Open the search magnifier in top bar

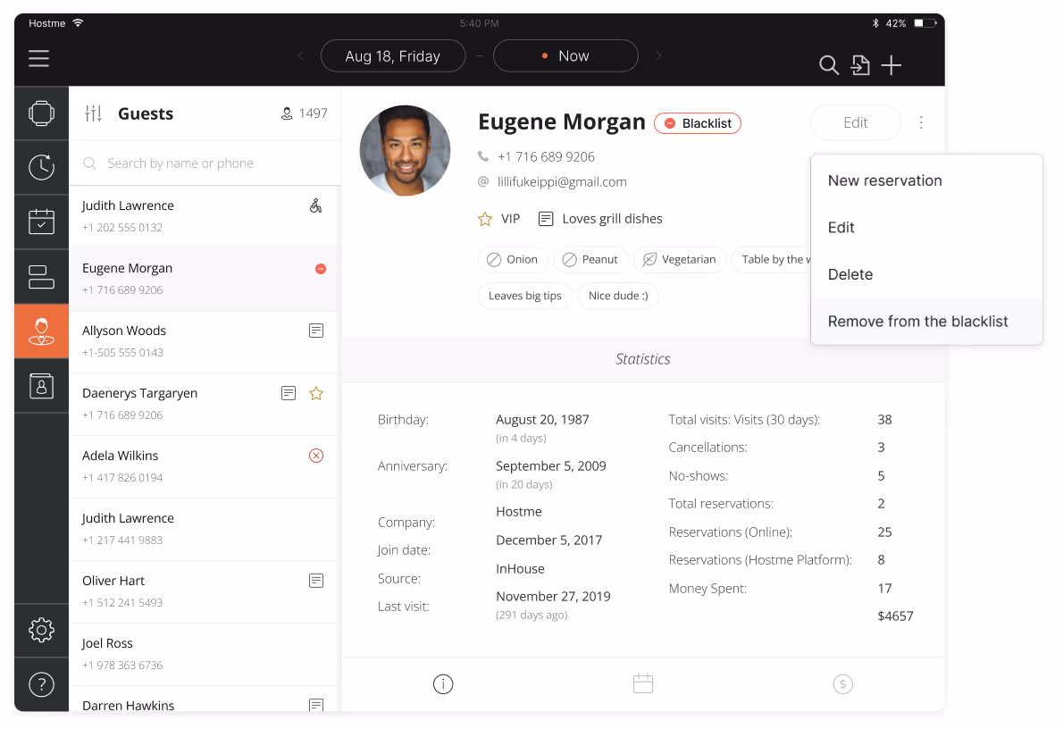coord(828,65)
